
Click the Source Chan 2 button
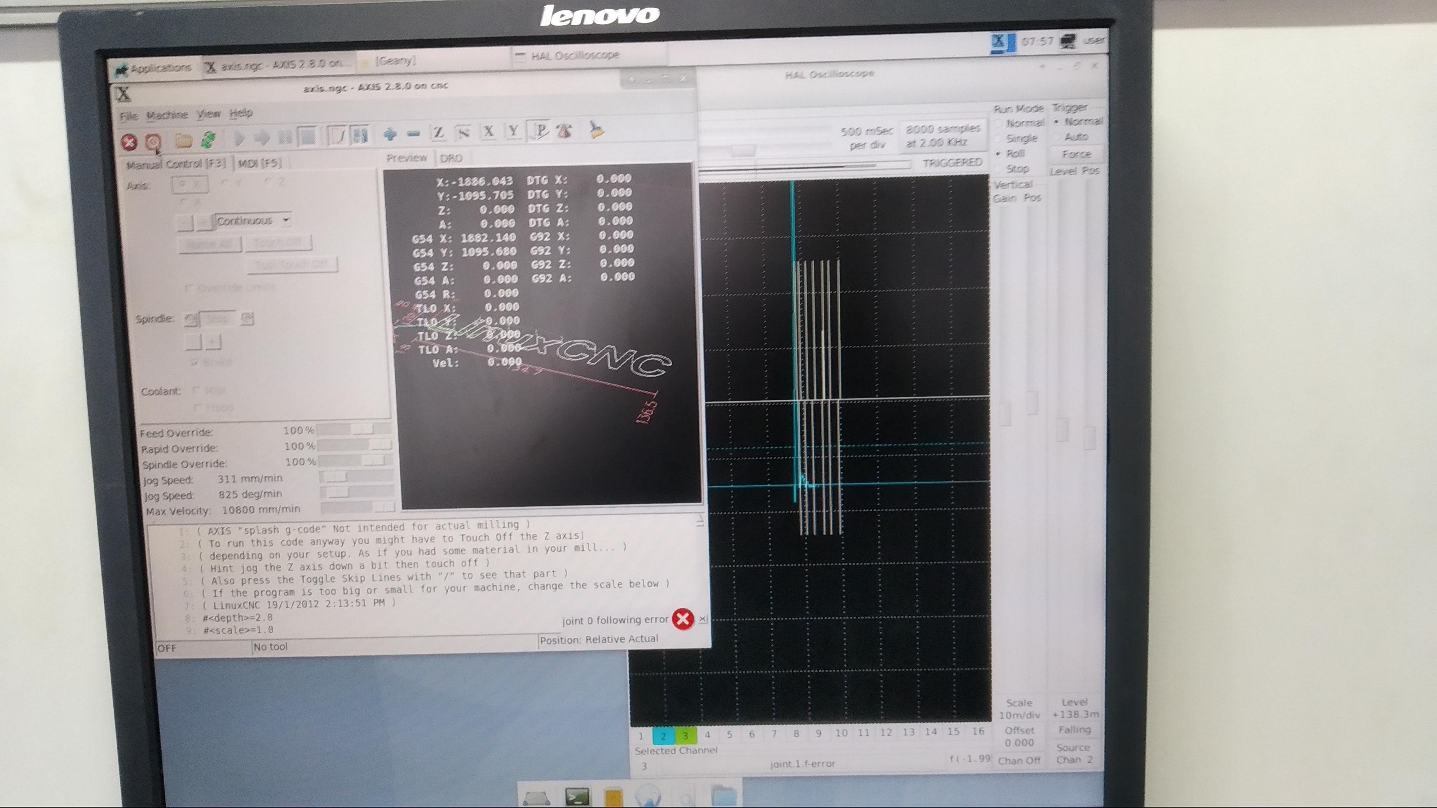click(1074, 753)
